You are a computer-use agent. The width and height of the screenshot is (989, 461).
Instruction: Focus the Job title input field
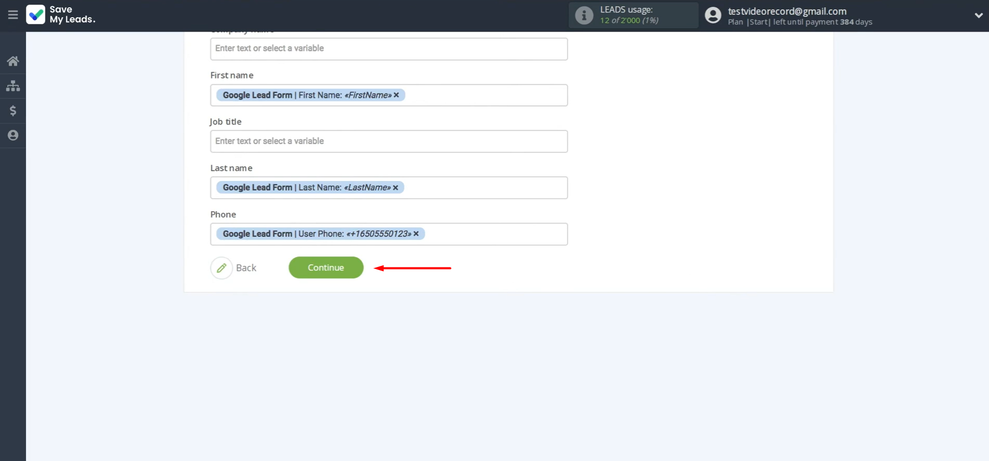(x=389, y=142)
